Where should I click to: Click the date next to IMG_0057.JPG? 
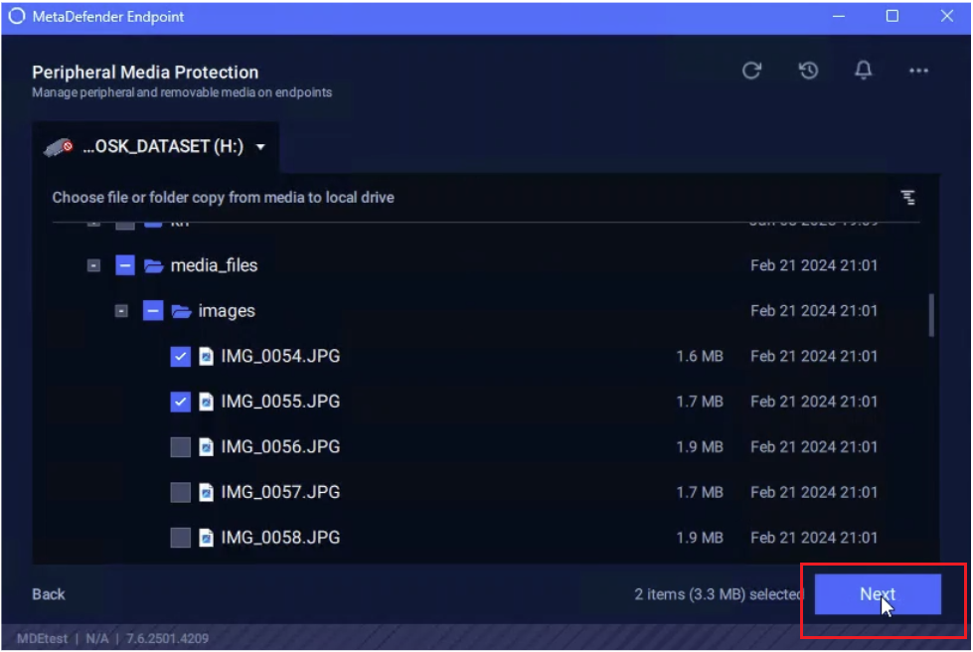(814, 493)
